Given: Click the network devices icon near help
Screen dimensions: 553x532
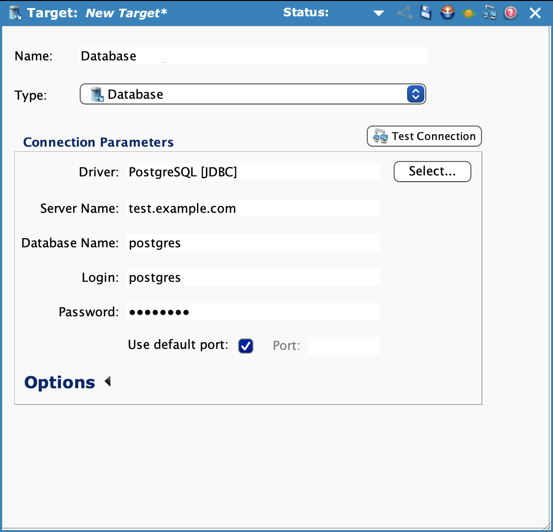Looking at the screenshot, I should pyautogui.click(x=489, y=12).
